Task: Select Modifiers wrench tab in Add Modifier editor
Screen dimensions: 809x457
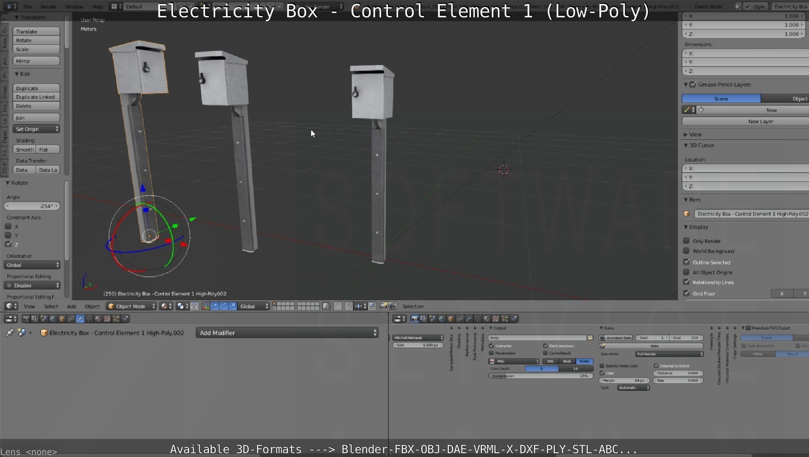Action: (x=80, y=319)
